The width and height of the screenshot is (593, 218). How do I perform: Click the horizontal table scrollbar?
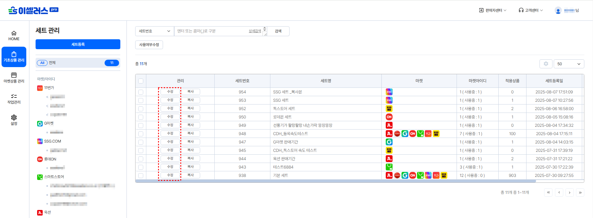coord(336,181)
